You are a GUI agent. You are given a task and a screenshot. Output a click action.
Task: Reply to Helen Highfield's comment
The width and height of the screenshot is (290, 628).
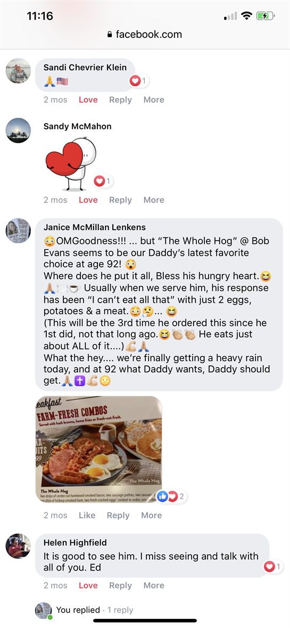tap(120, 585)
